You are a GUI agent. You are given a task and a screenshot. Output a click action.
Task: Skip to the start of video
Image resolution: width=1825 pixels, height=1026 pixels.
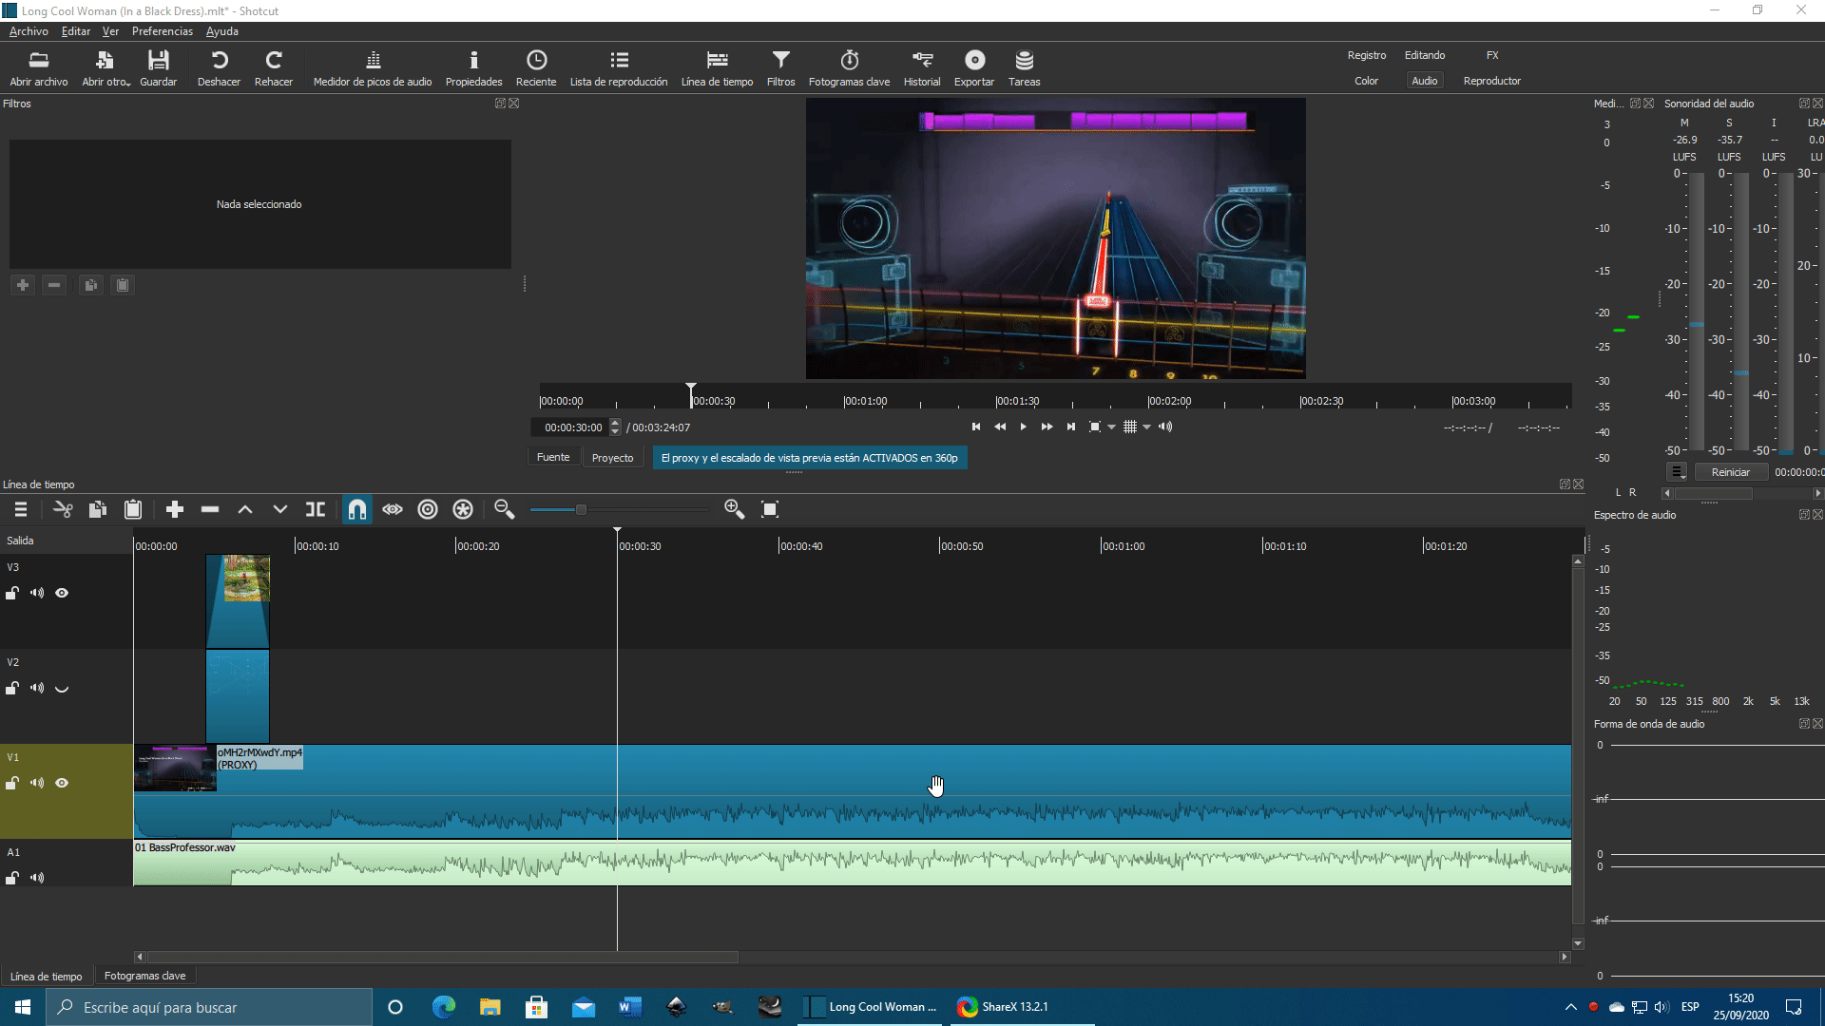coord(975,427)
